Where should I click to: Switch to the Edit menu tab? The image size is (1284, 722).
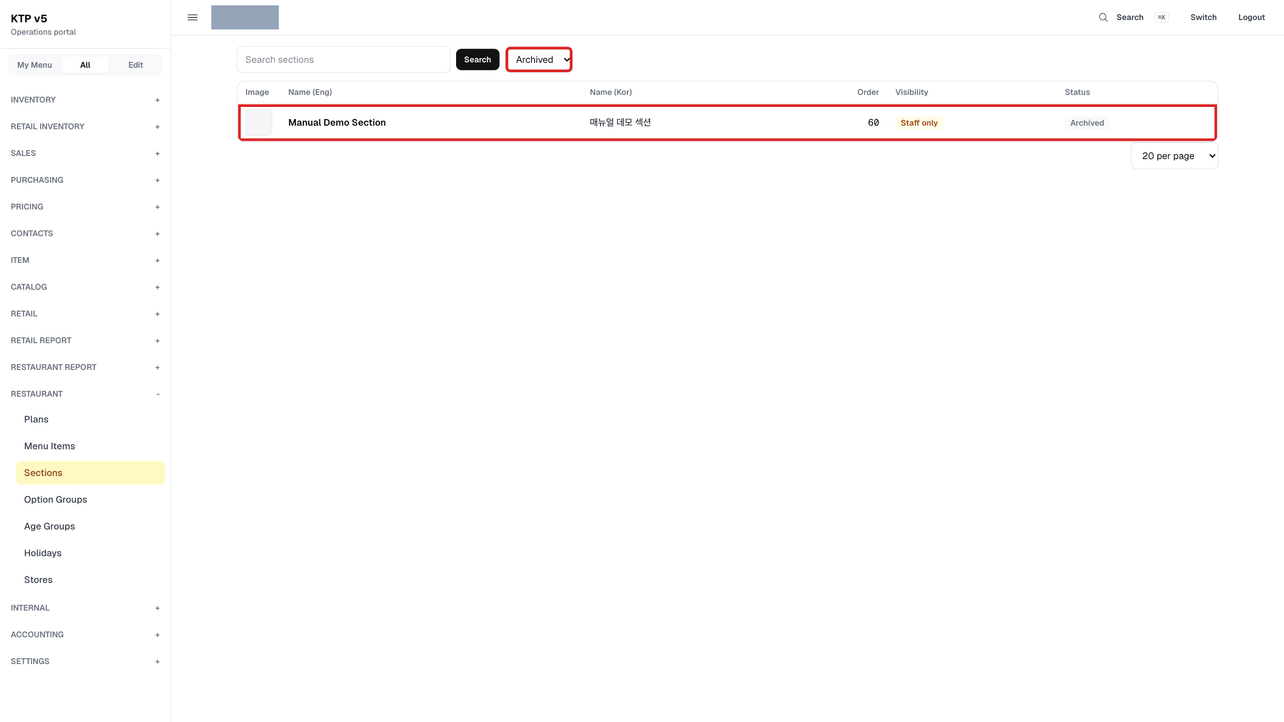click(136, 65)
